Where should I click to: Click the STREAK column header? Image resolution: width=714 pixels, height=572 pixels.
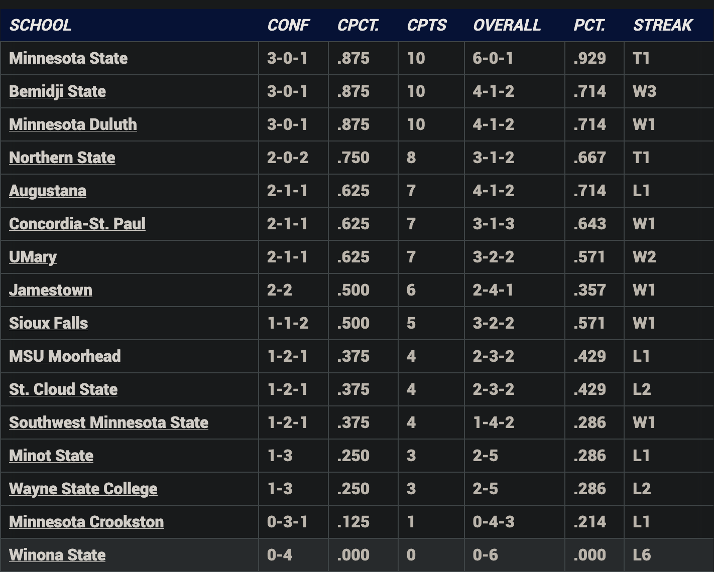pyautogui.click(x=663, y=25)
